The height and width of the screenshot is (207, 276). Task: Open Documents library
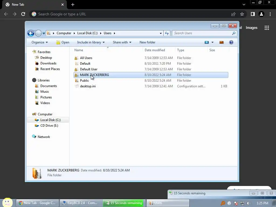point(49,86)
